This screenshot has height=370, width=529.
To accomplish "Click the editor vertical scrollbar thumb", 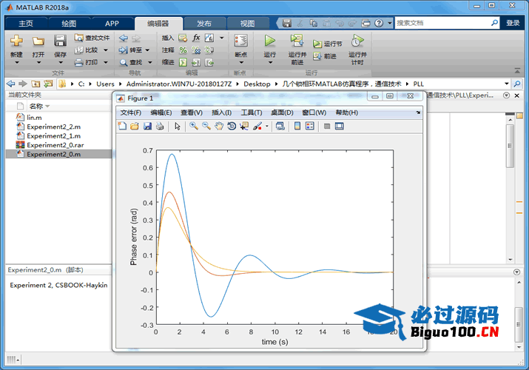I will (510, 146).
